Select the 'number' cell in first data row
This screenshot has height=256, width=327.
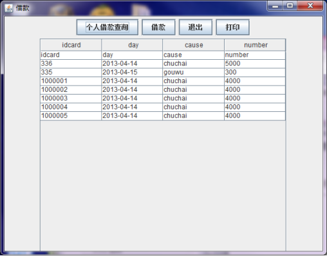255,55
